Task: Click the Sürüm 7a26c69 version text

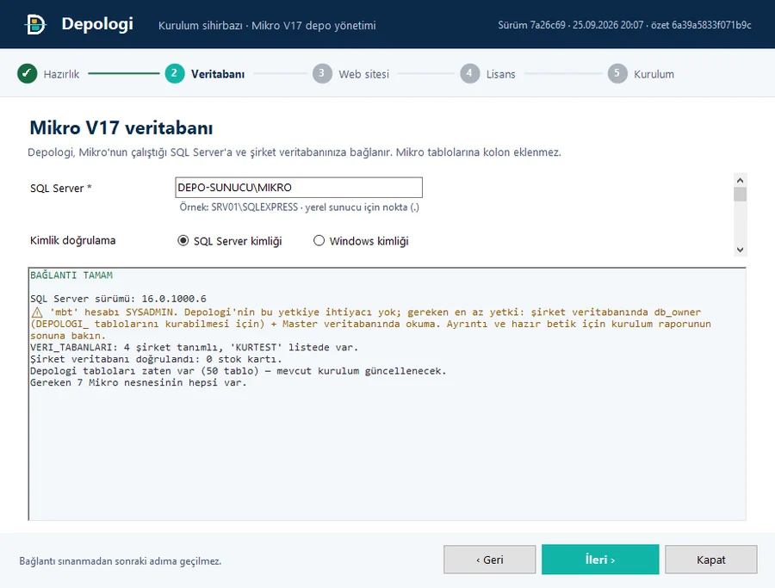Action: coord(624,25)
